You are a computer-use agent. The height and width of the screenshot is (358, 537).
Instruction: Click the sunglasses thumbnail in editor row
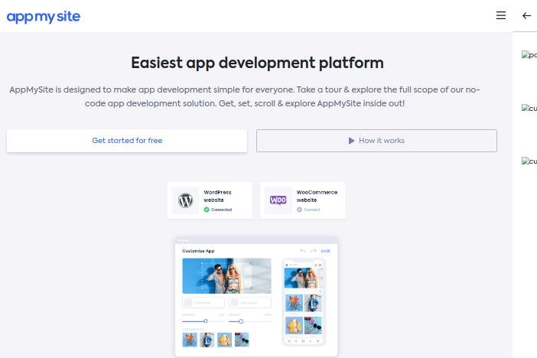(x=242, y=340)
